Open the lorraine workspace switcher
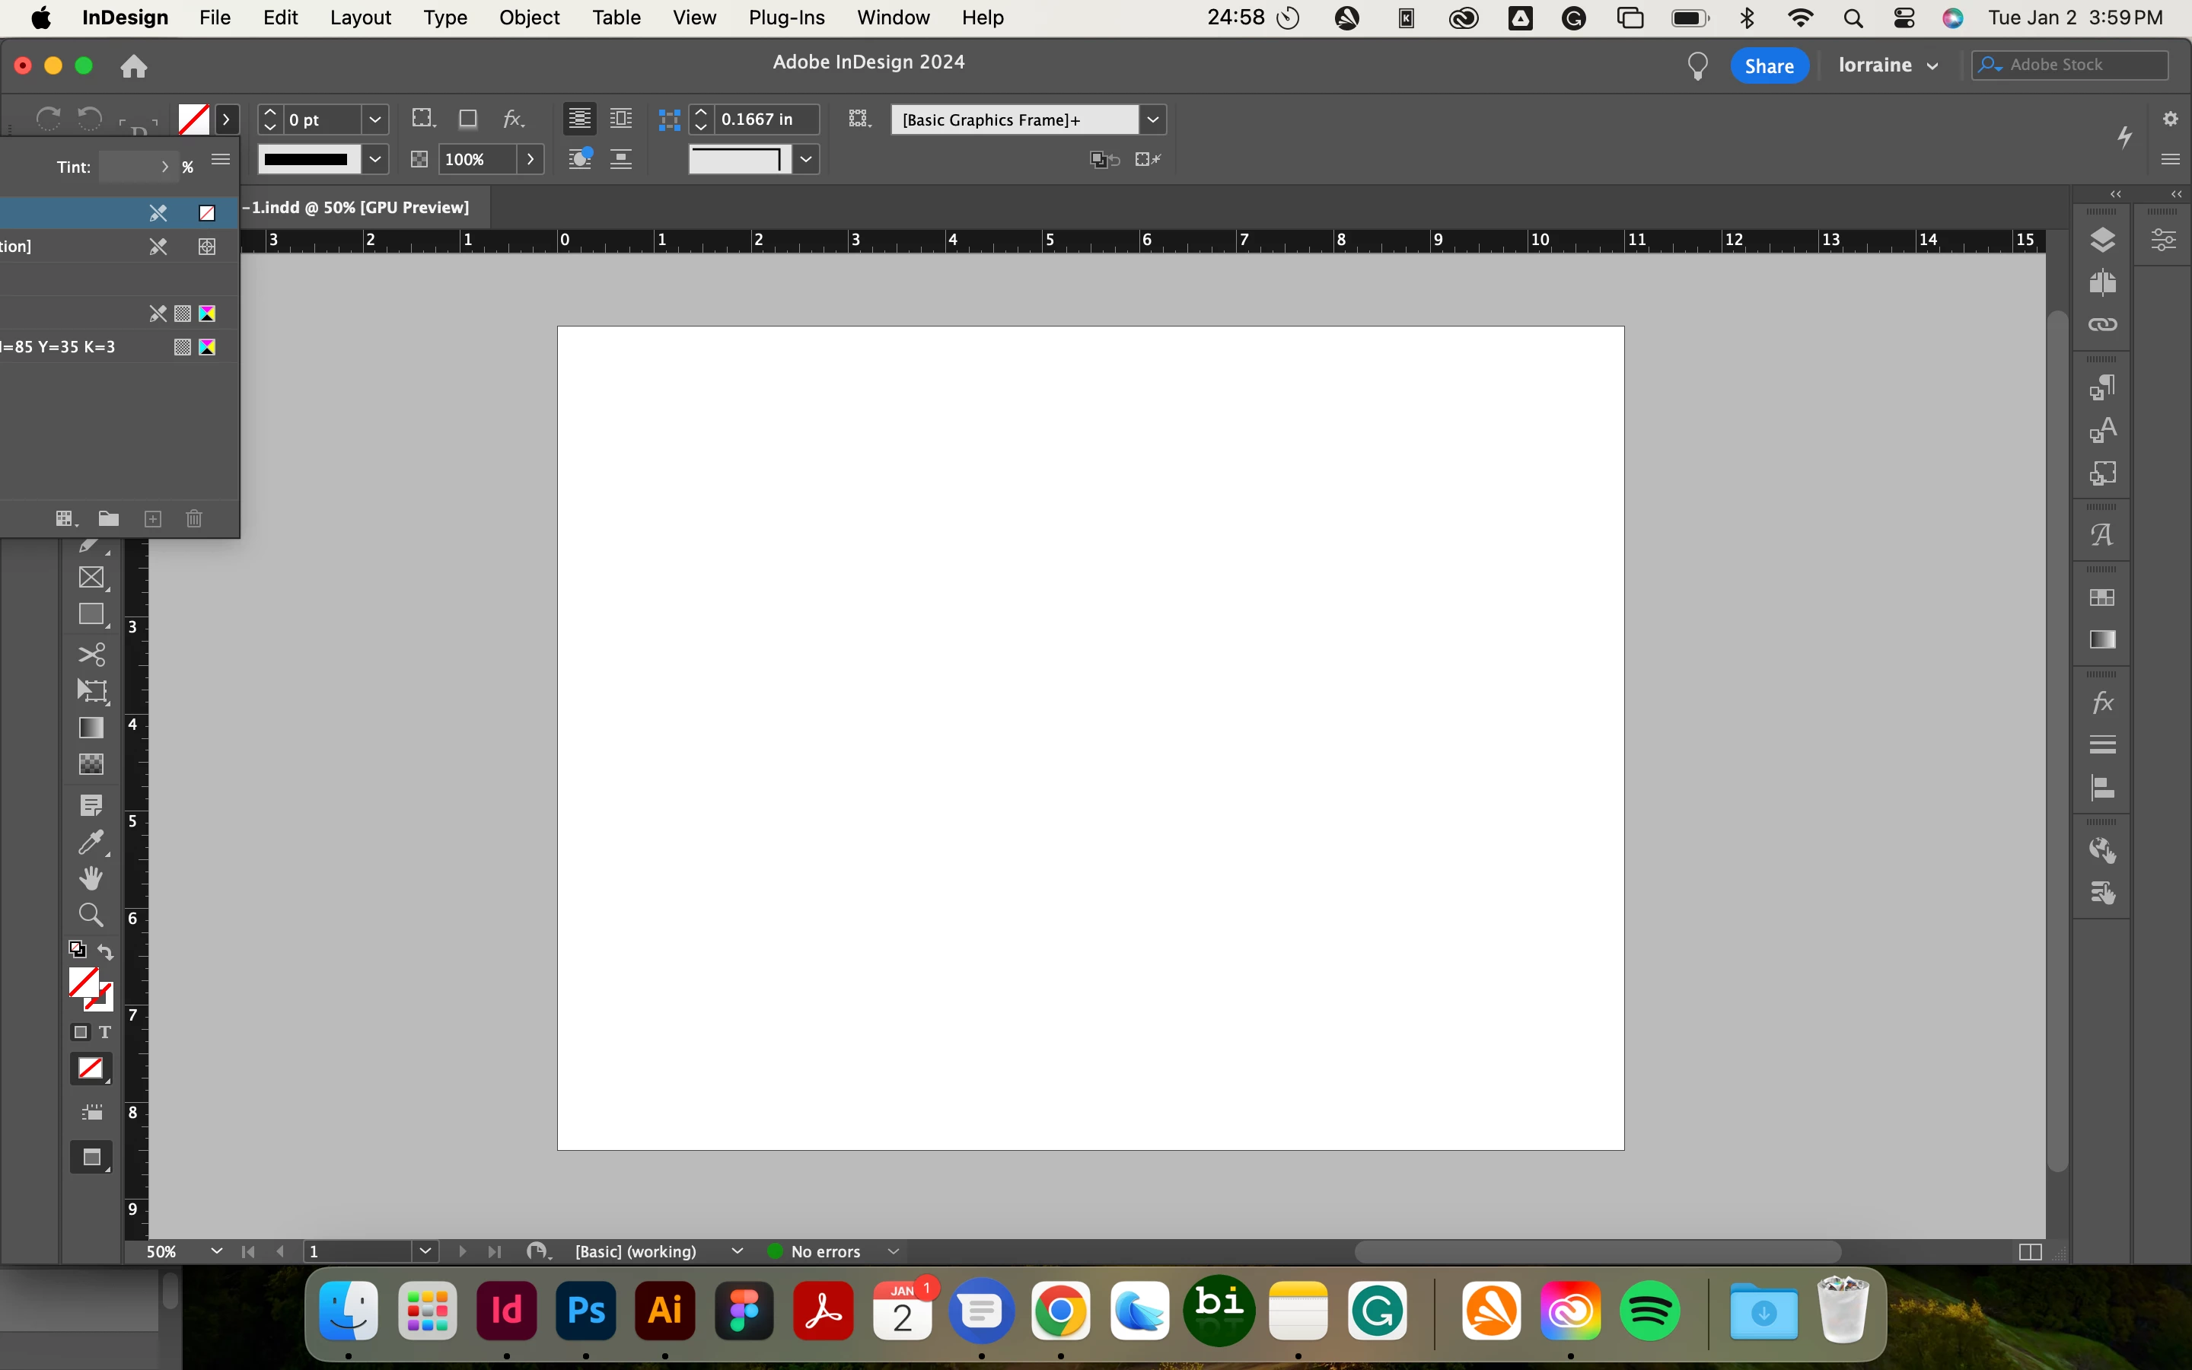Viewport: 2192px width, 1370px height. coord(1888,65)
